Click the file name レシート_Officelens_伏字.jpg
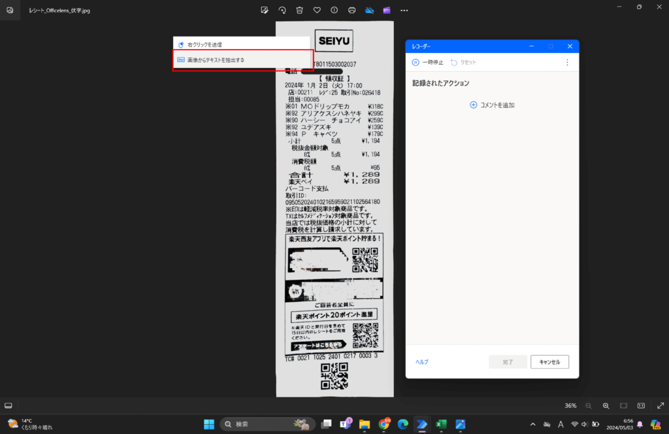Screen dimensions: 669x434 59,10
